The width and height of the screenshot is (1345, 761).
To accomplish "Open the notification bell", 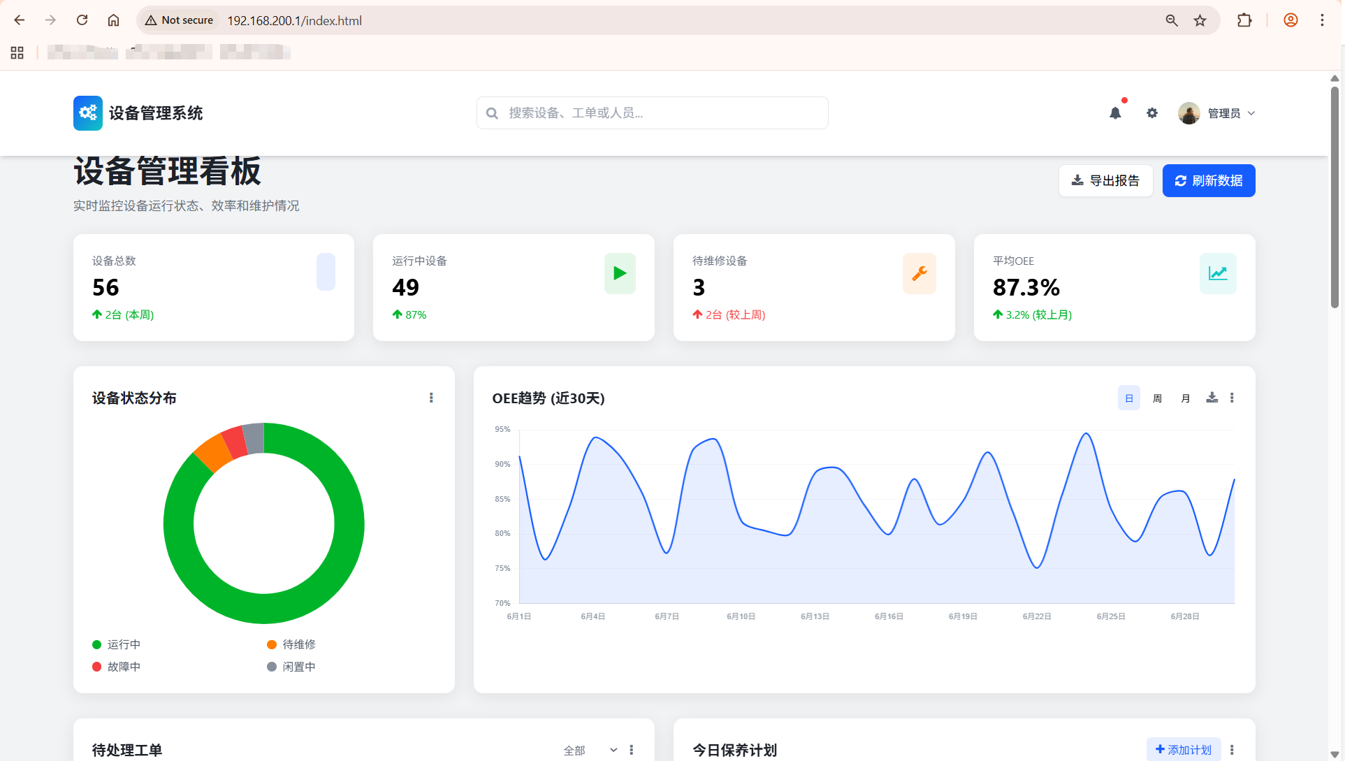I will 1115,113.
